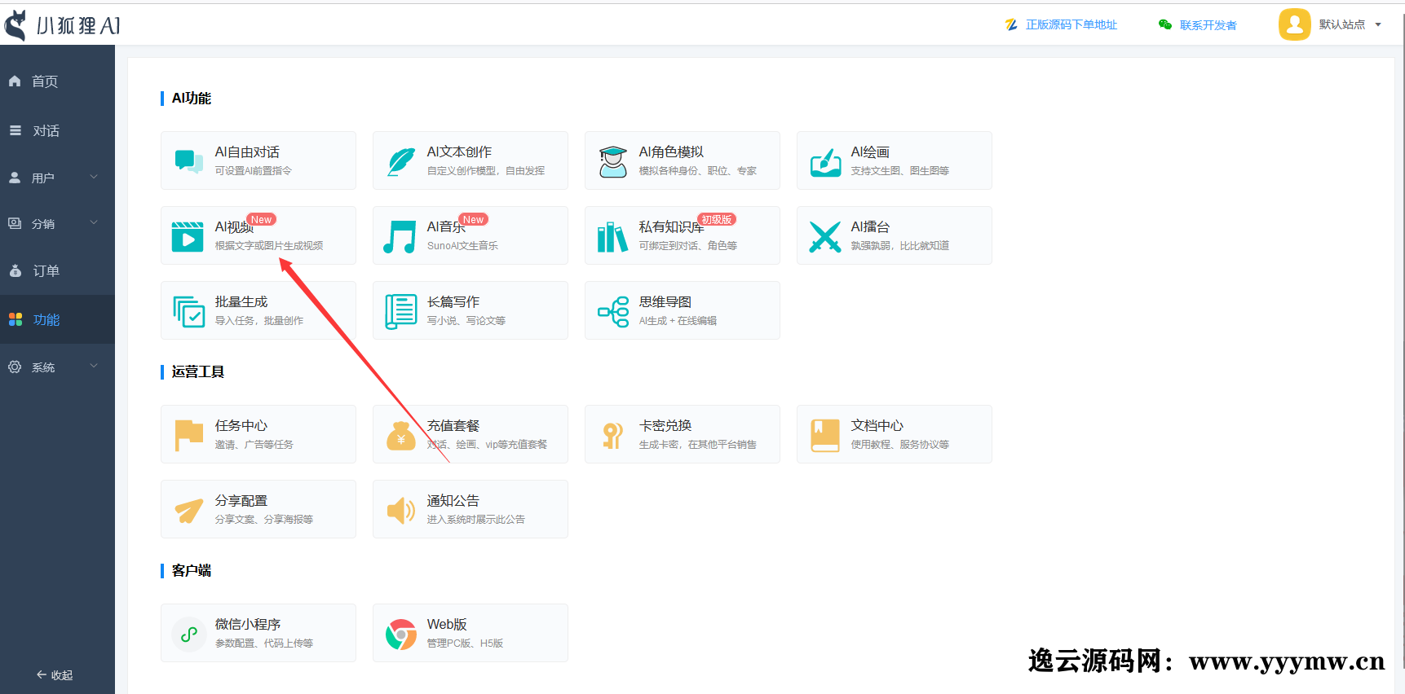Click the 订单 money bag sidebar icon
Screen dimensions: 1405x694
(15, 270)
